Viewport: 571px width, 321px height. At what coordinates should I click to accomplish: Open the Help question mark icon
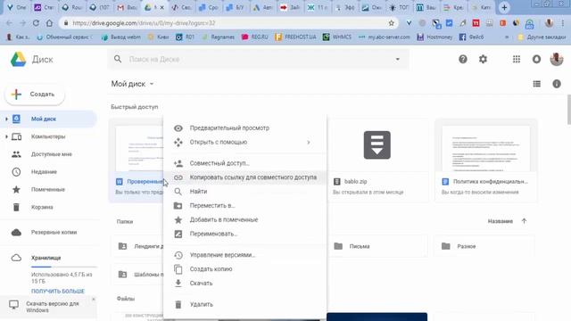463,60
